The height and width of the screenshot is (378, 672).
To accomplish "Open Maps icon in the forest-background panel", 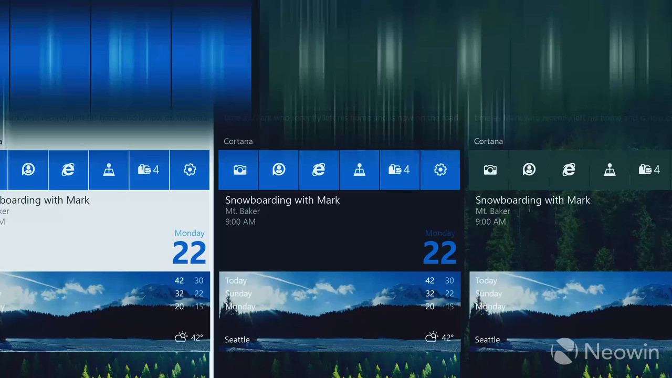I will pyautogui.click(x=610, y=170).
